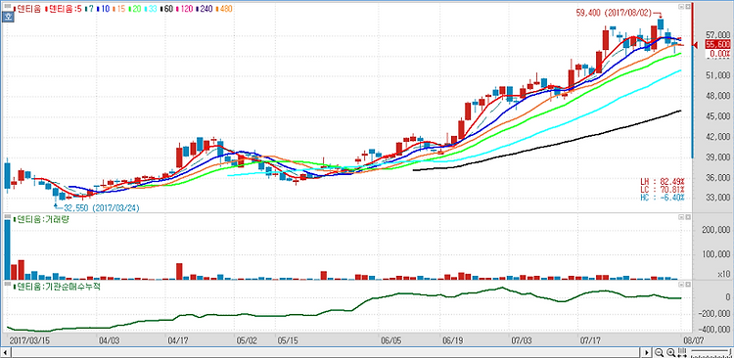Click the LC : 70.81% stat
Screen dimensions: 734x358
click(x=663, y=189)
